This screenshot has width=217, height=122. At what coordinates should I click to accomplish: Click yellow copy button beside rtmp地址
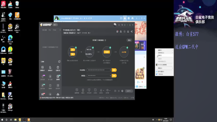114,70
